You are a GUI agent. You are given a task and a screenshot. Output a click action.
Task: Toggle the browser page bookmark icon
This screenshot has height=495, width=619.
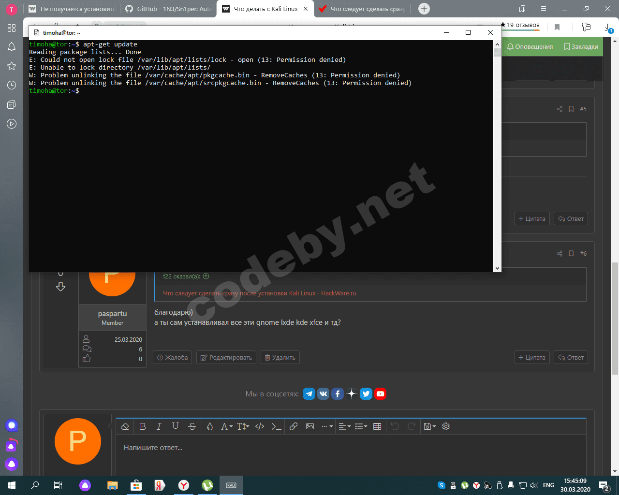557,28
